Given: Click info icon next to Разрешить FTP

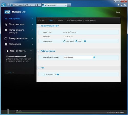Looking at the screenshot, I should click(58, 74).
